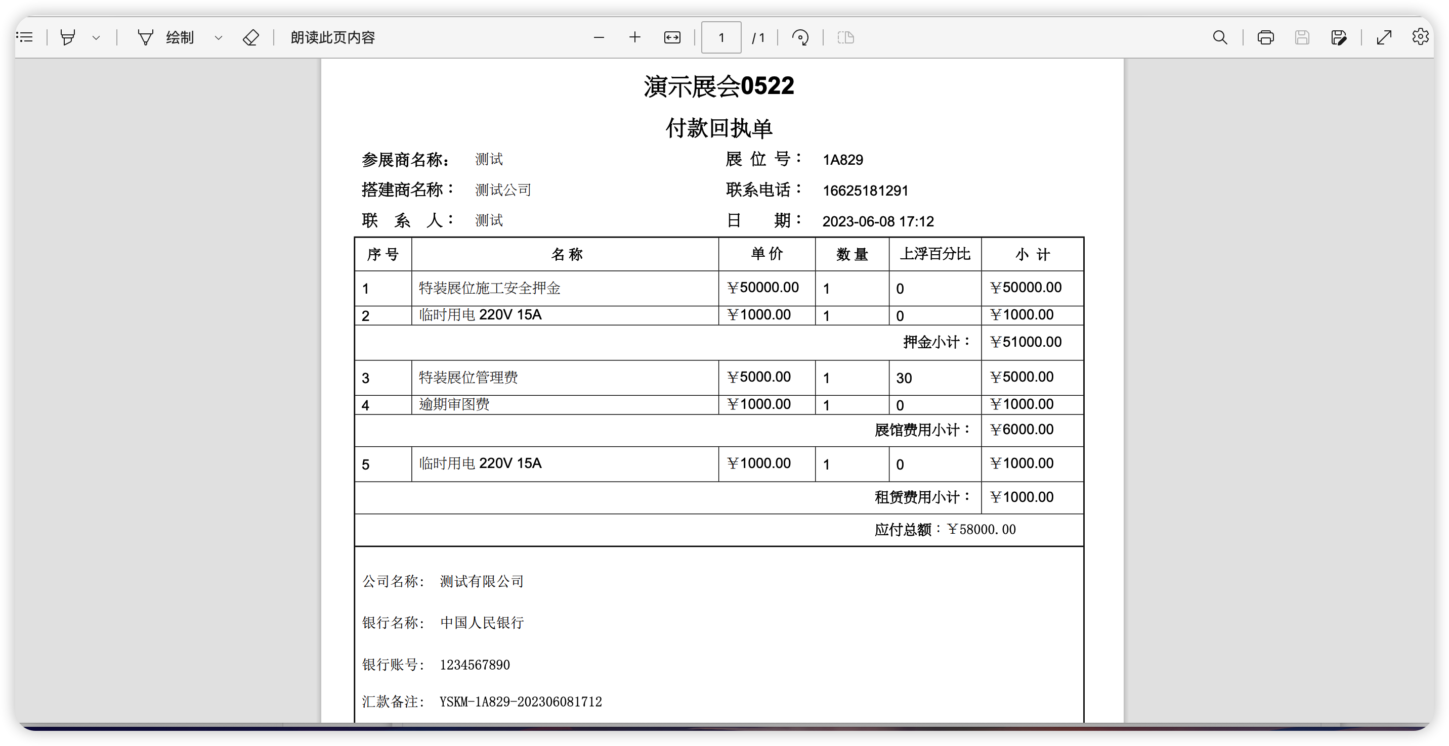Click deposit subtotal value ¥51000.00

[1026, 342]
